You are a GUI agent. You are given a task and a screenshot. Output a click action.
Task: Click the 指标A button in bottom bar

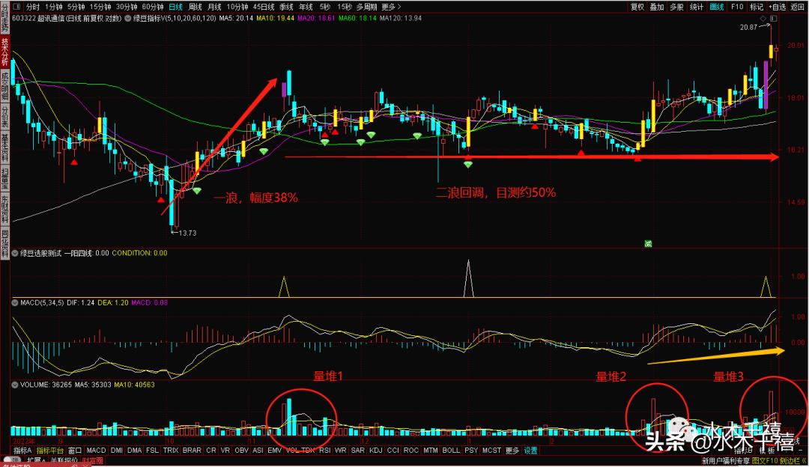22,450
